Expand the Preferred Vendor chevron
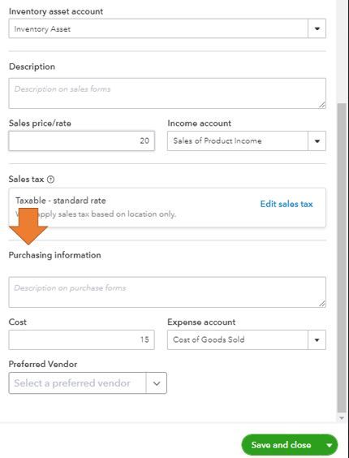 157,383
